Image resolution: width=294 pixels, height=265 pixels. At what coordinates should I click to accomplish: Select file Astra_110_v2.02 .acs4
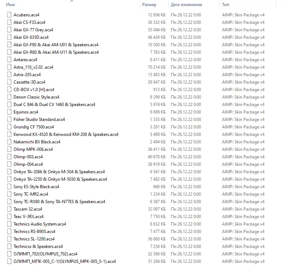(33, 67)
